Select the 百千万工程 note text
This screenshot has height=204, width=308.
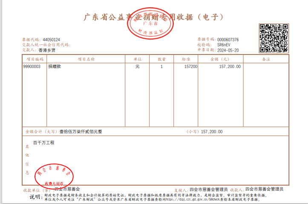(43, 143)
